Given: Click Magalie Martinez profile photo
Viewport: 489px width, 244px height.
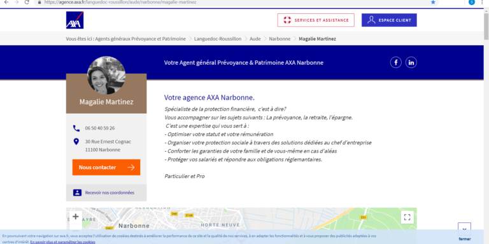Looking at the screenshot, I should point(106,76).
